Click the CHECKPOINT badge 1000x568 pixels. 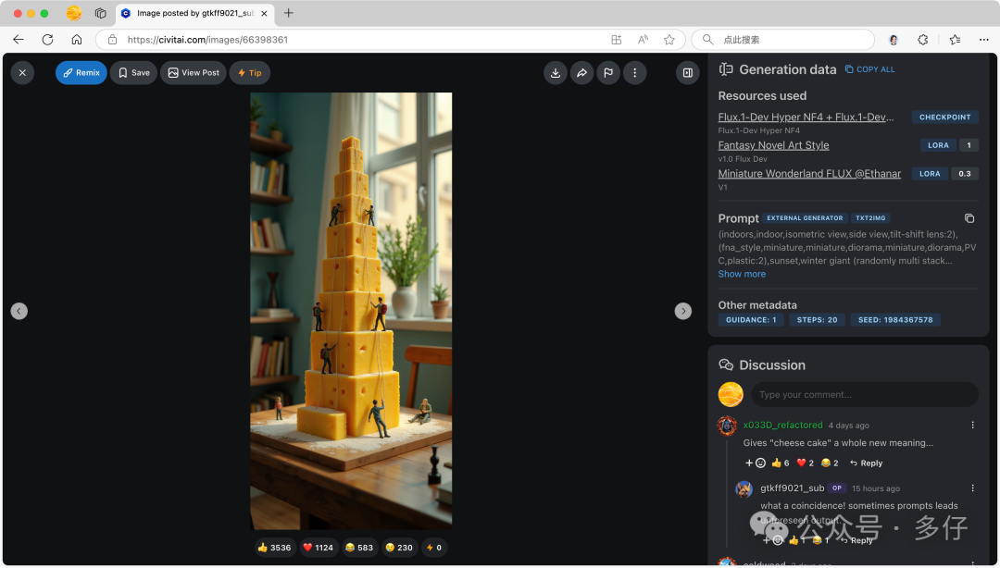[x=944, y=117]
